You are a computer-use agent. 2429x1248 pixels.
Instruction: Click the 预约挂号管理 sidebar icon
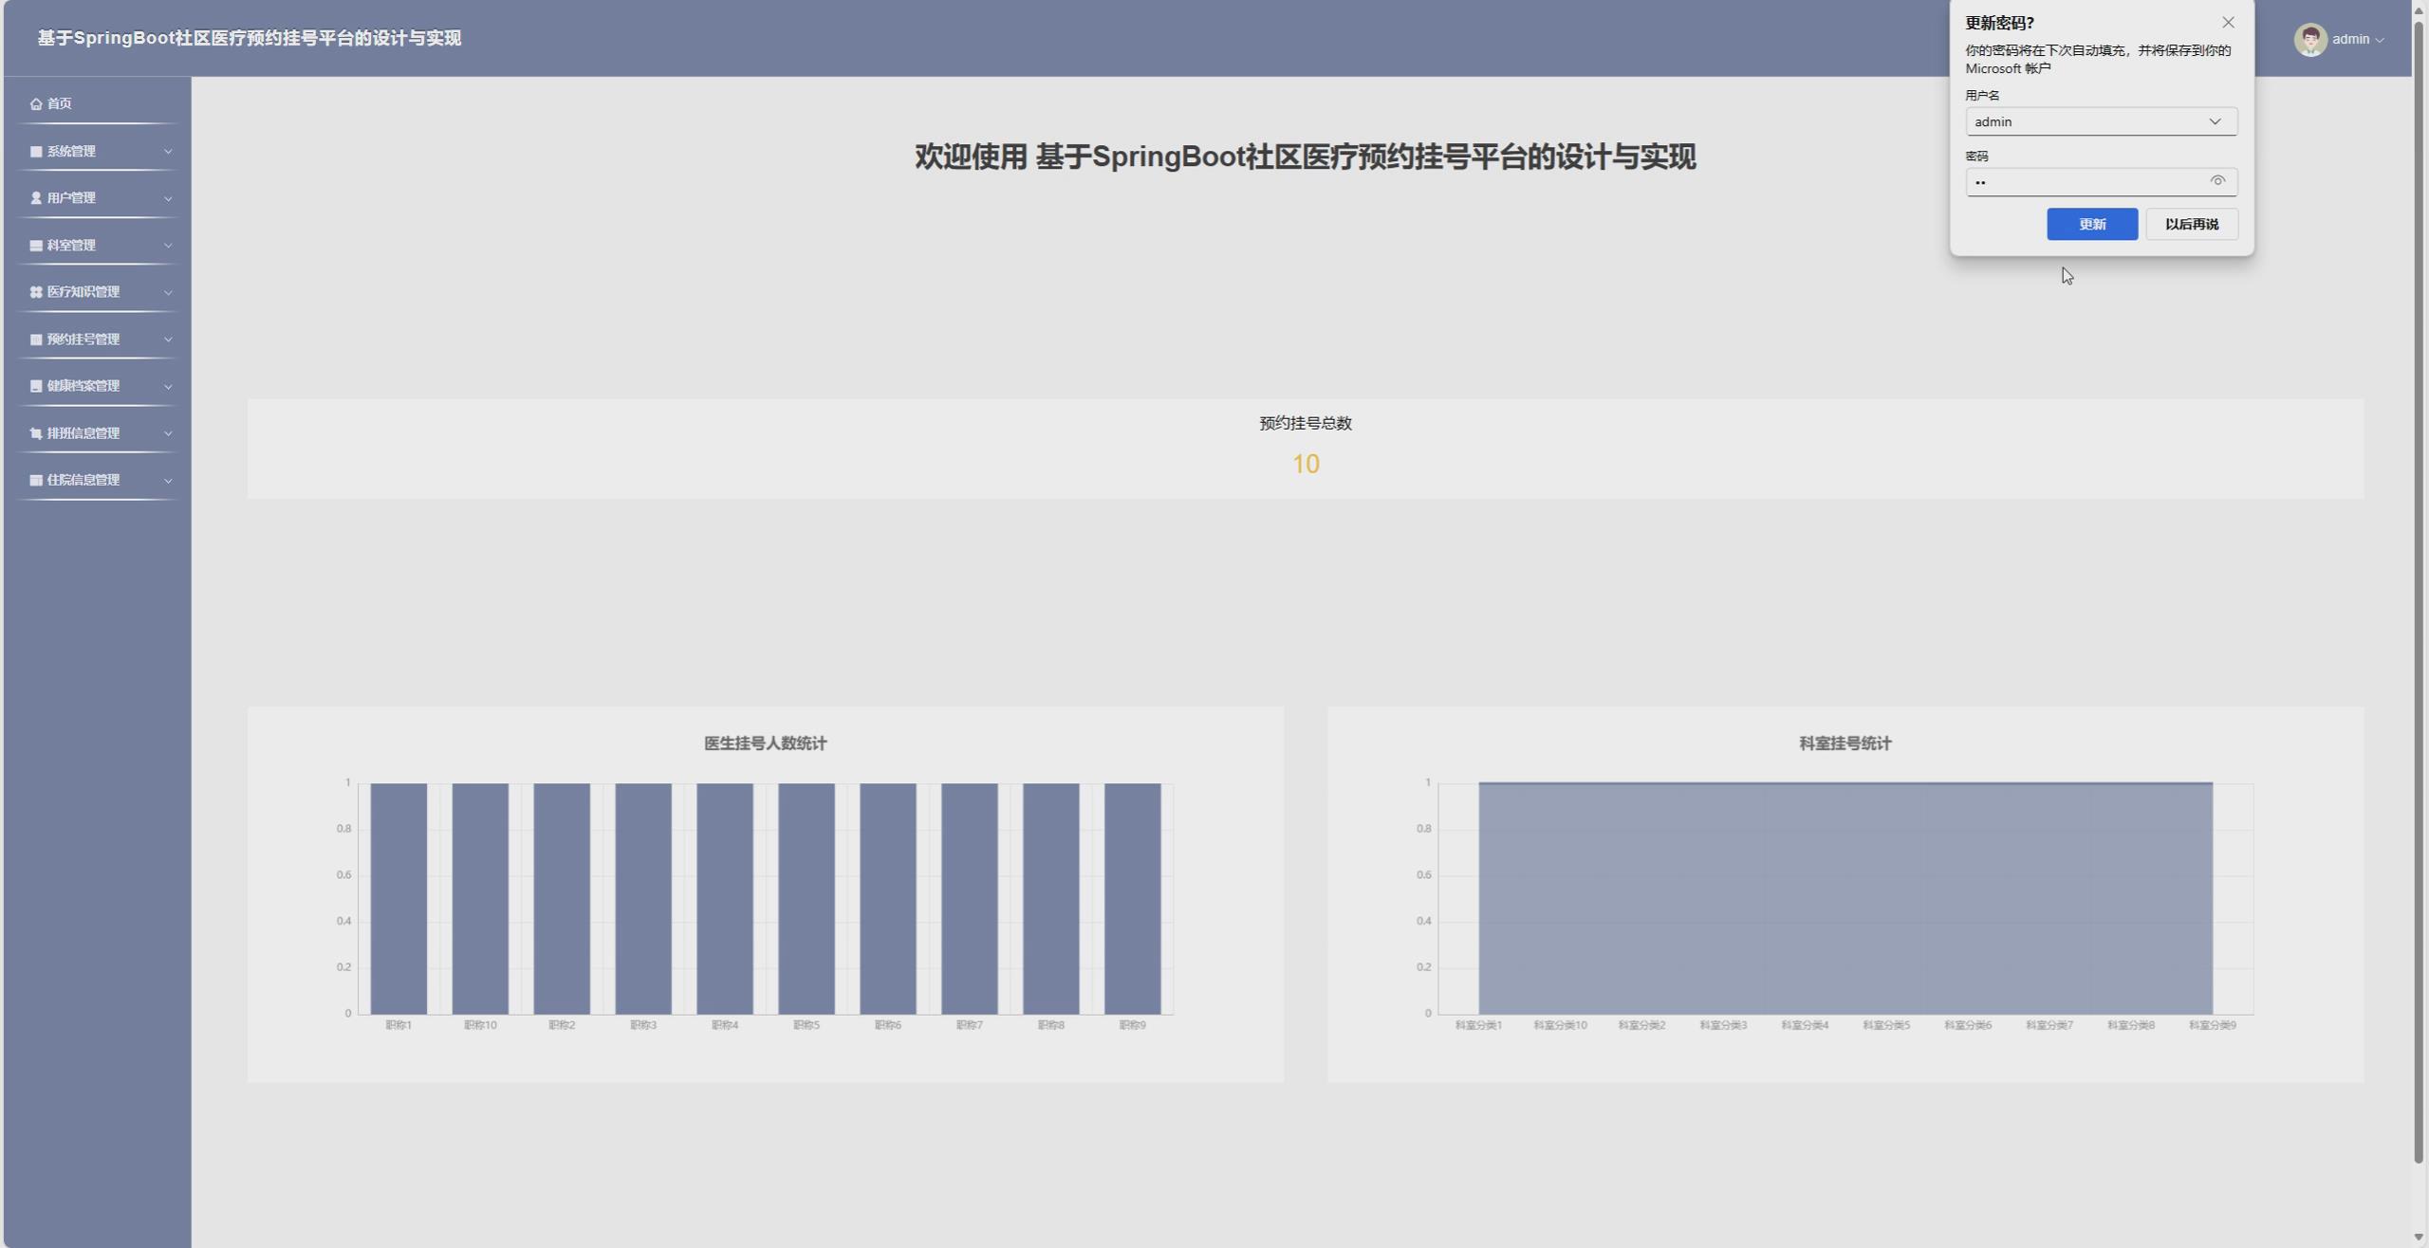coord(36,339)
